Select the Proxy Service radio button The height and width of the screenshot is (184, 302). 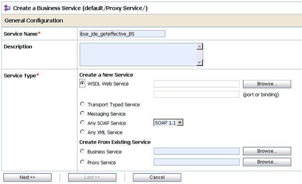[82, 162]
